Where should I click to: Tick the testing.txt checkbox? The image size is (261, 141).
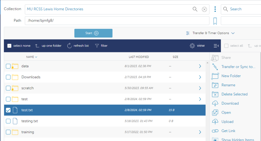(x=8, y=121)
